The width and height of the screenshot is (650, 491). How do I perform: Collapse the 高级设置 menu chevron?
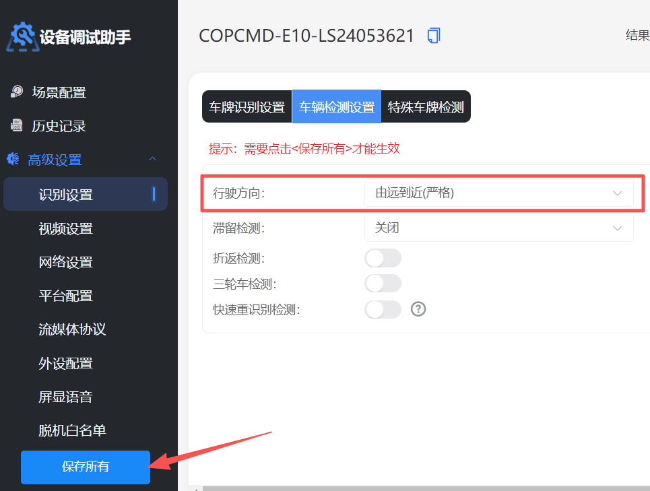152,160
